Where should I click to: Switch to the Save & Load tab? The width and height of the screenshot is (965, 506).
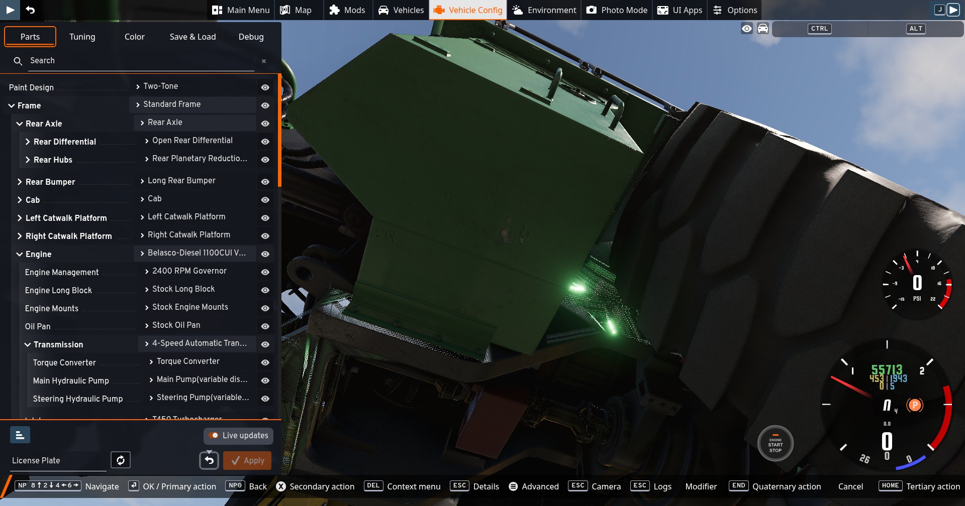[193, 37]
